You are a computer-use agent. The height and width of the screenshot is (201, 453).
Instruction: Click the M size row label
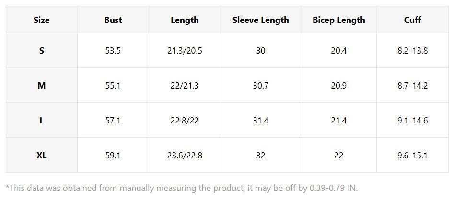[42, 86]
